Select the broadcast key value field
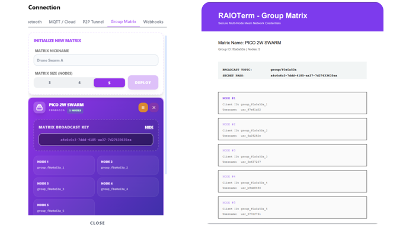 click(96, 140)
